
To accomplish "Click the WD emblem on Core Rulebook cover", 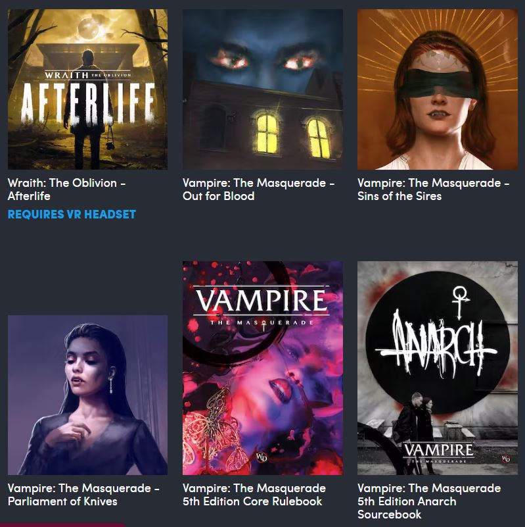I will pos(261,457).
